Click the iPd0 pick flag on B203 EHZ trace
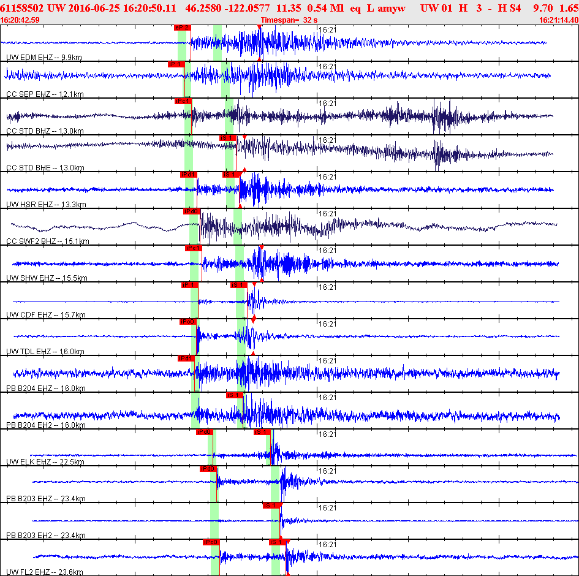This screenshot has width=579, height=576. (x=208, y=469)
